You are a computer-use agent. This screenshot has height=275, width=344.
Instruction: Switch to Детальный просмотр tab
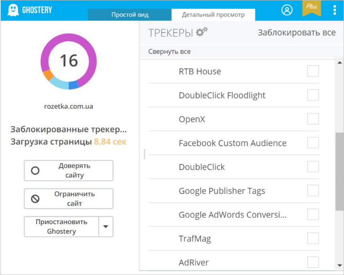point(213,15)
